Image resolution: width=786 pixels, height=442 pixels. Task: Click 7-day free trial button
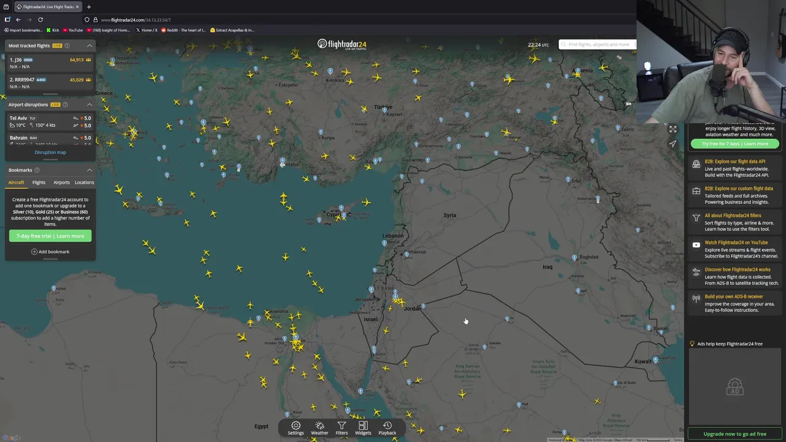click(x=50, y=236)
